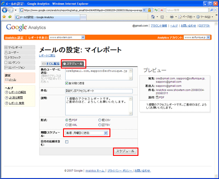The height and width of the screenshot is (179, 219).
Task: Click the IE back navigation arrow
Action: [5, 10]
